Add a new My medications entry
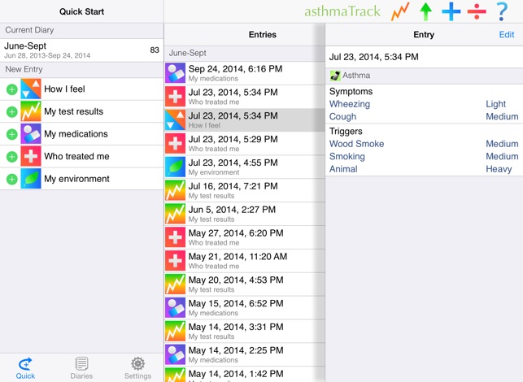 [x=11, y=134]
